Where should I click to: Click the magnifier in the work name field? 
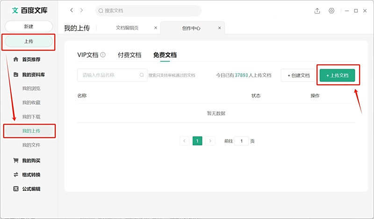[142, 75]
